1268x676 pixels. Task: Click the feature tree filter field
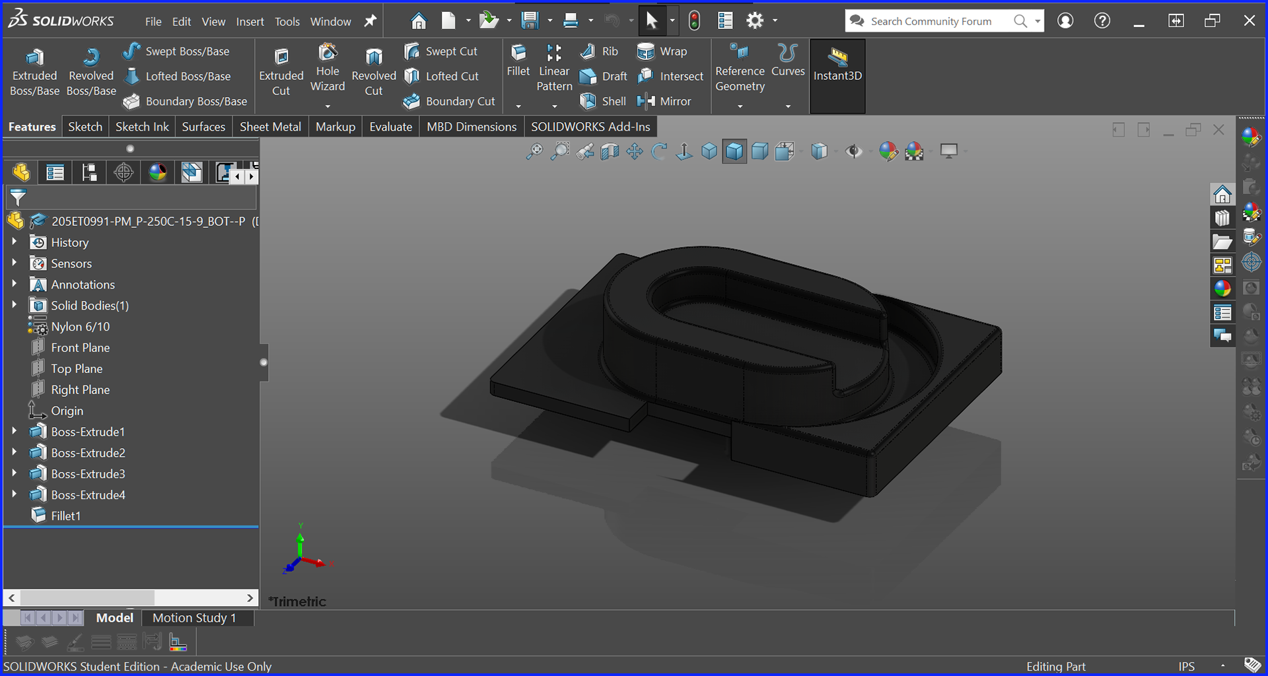pyautogui.click(x=131, y=197)
